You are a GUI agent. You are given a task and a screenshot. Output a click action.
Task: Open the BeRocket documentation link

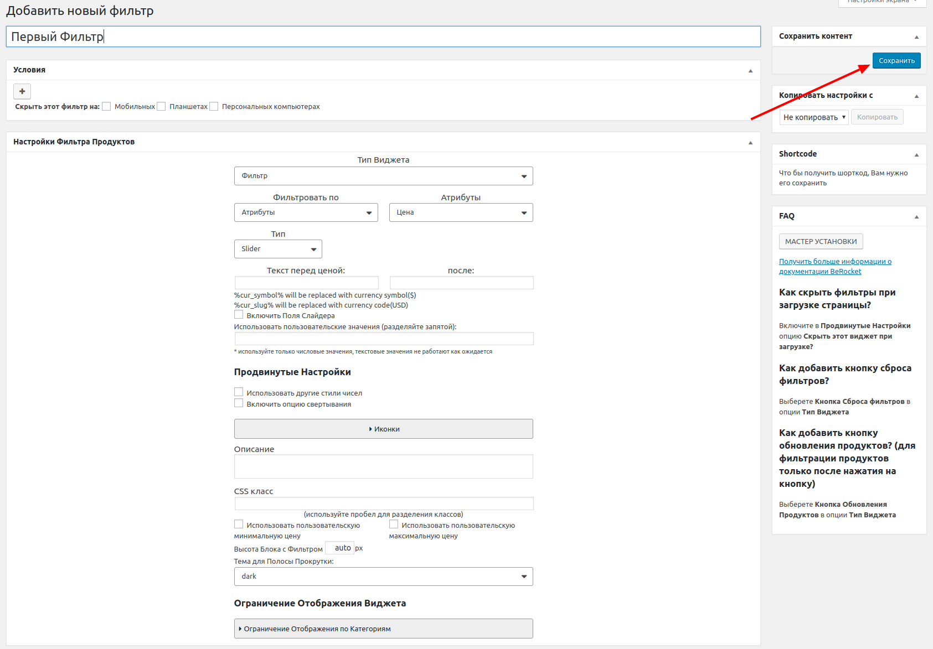click(834, 266)
